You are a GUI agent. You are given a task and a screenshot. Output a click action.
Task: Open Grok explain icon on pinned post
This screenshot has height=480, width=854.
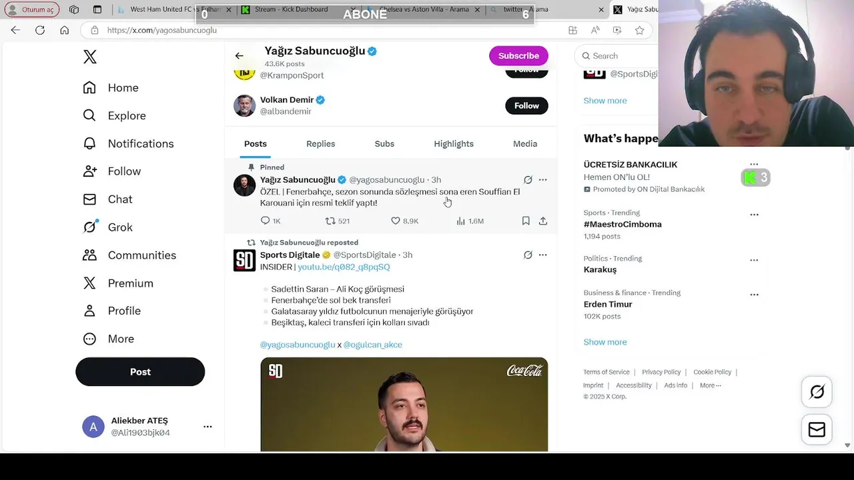click(x=528, y=180)
